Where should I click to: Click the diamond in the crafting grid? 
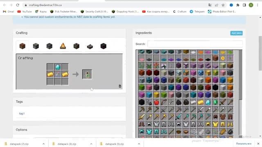click(x=58, y=67)
